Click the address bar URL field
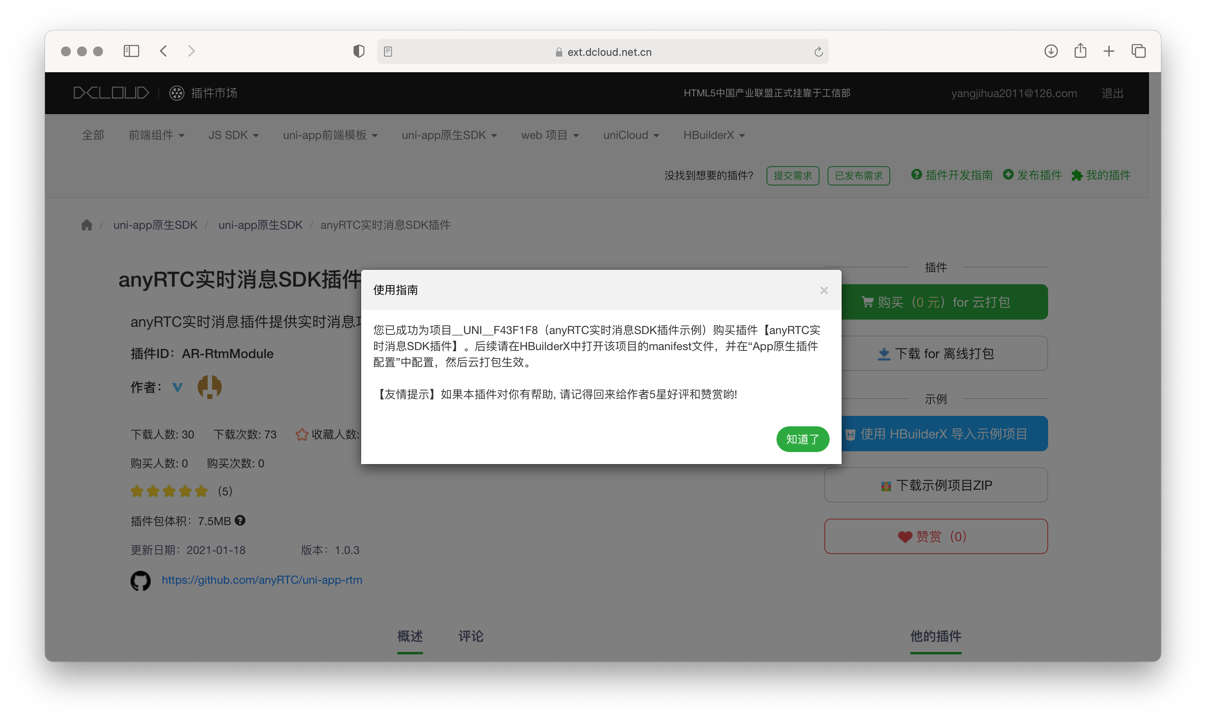Image resolution: width=1206 pixels, height=721 pixels. pyautogui.click(x=603, y=51)
